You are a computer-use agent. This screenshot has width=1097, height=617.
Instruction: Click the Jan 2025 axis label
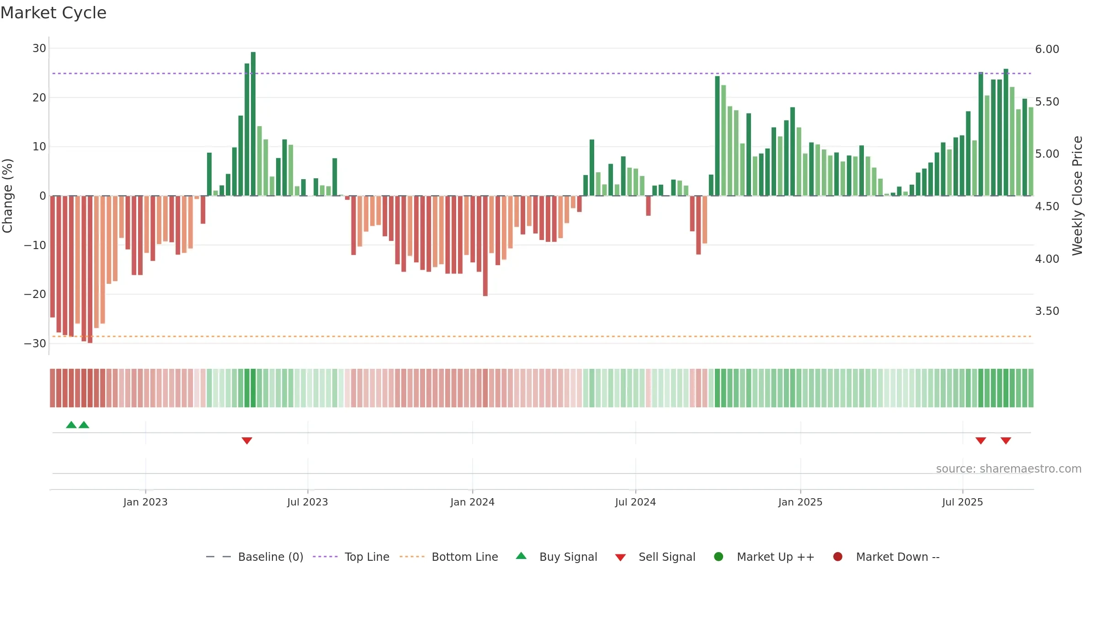coord(800,502)
